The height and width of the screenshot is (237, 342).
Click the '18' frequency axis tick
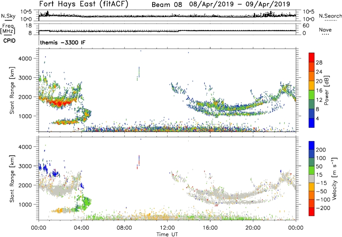pos(29,26)
